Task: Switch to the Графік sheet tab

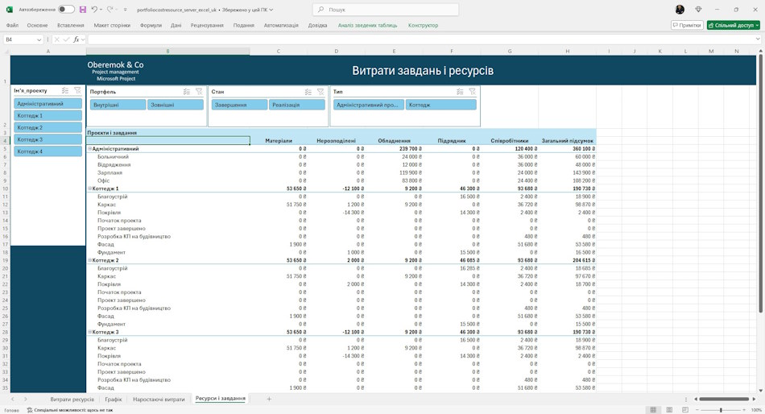Action: tap(114, 400)
